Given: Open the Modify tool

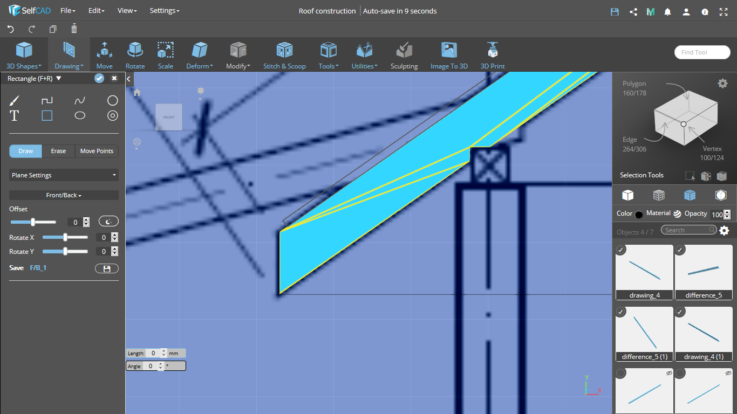Looking at the screenshot, I should [238, 56].
